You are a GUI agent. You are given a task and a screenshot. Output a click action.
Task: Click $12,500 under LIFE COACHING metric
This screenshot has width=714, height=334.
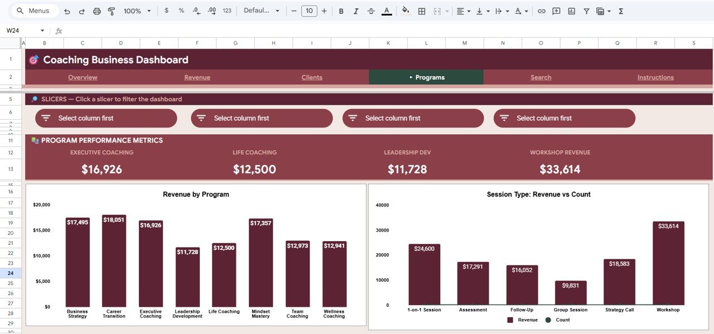(254, 169)
